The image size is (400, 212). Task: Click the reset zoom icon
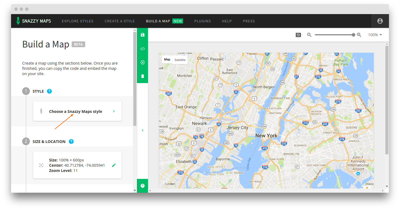coord(298,35)
